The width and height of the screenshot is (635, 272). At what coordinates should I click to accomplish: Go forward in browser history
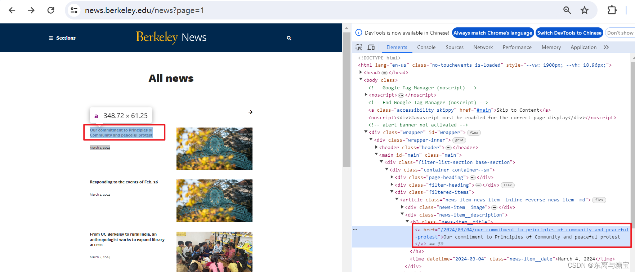[x=31, y=10]
